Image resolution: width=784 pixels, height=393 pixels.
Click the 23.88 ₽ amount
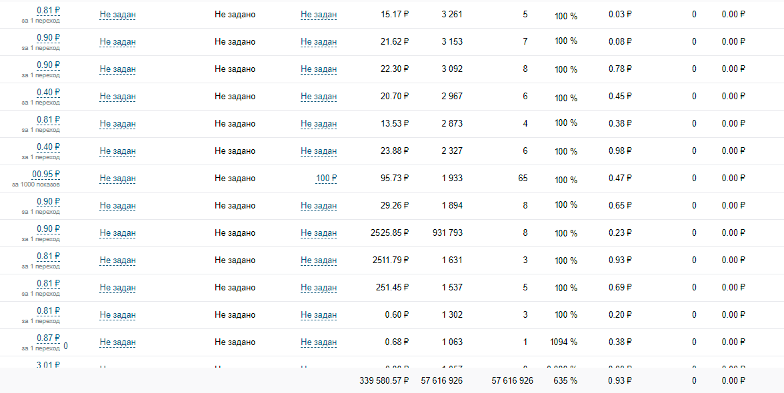coord(394,151)
